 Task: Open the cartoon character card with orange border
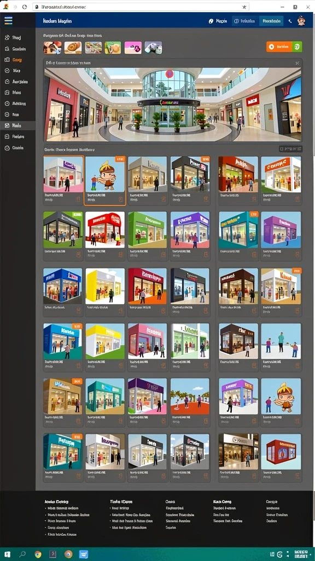(105, 180)
